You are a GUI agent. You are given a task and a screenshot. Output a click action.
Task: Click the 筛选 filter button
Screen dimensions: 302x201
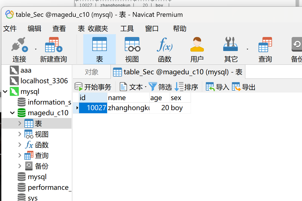coord(160,87)
